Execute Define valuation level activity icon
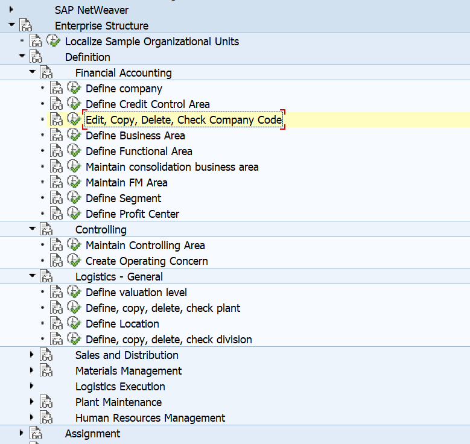 pos(74,292)
